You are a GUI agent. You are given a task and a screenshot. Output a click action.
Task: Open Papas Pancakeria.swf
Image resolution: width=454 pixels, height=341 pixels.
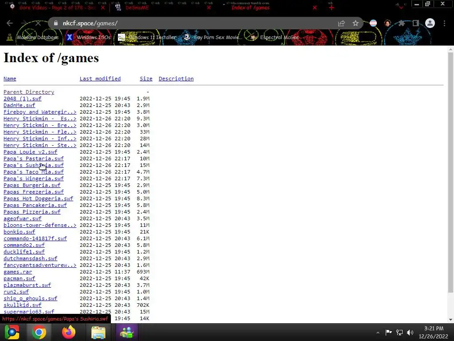tap(35, 205)
